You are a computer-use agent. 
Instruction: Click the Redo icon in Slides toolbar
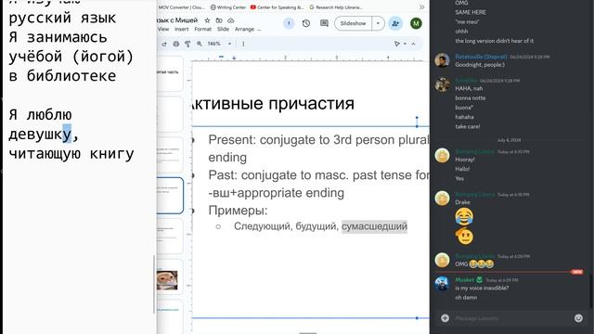[x=164, y=44]
